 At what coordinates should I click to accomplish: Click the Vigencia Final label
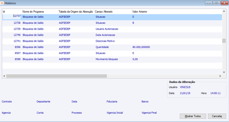pos(149,113)
